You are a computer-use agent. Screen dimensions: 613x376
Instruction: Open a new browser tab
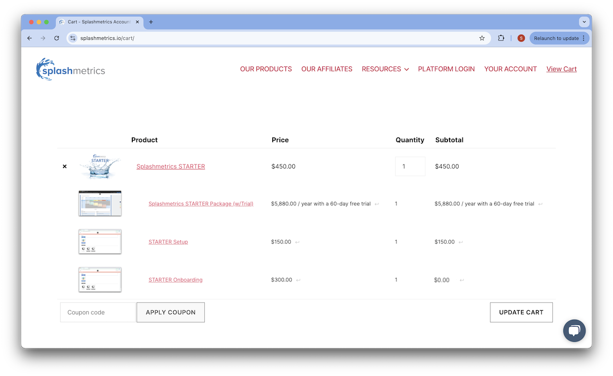click(151, 22)
